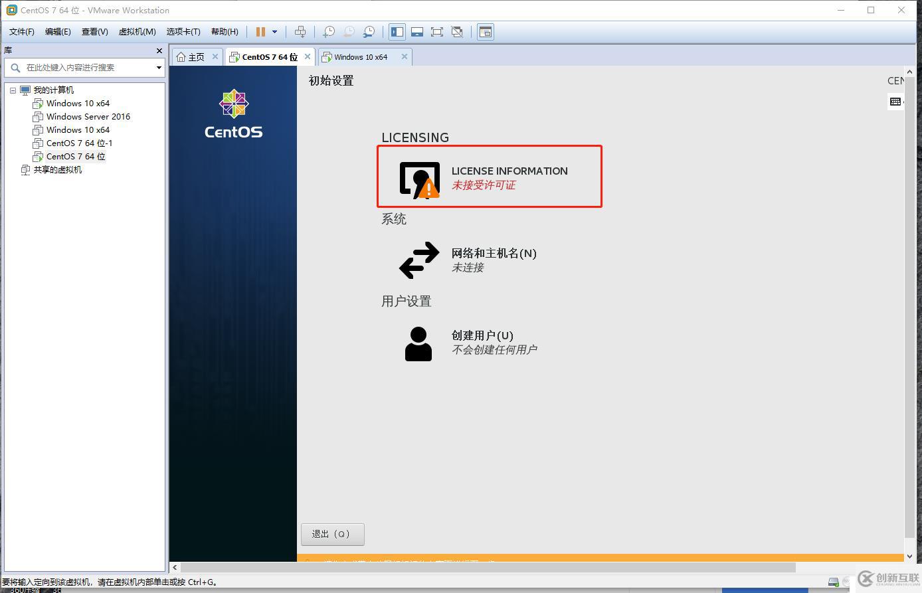This screenshot has height=593, width=922.
Task: Select the first Windows 10 x64 VM
Action: (78, 104)
